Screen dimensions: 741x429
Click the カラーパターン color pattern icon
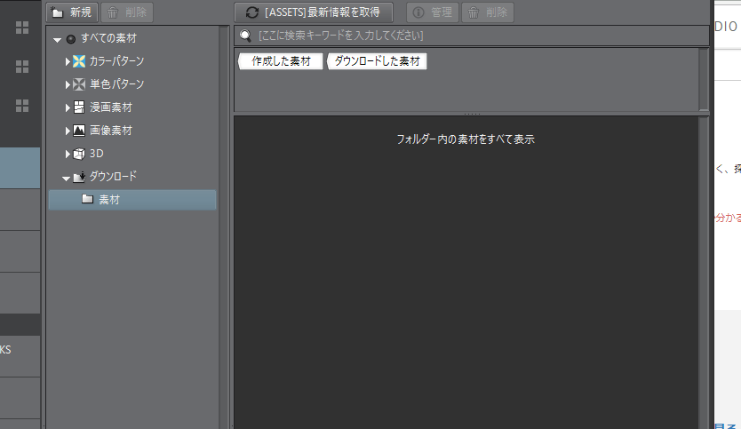[x=79, y=61]
